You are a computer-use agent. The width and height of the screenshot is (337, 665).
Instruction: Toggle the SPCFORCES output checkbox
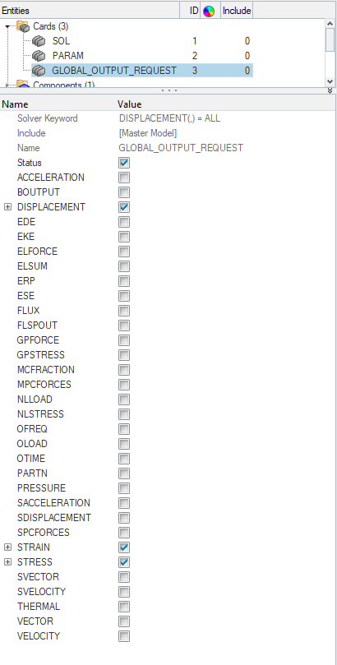click(124, 533)
